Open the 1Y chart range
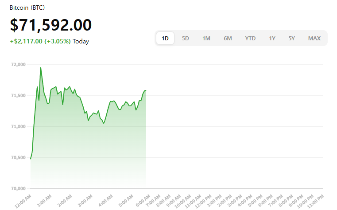The height and width of the screenshot is (210, 337). [272, 38]
